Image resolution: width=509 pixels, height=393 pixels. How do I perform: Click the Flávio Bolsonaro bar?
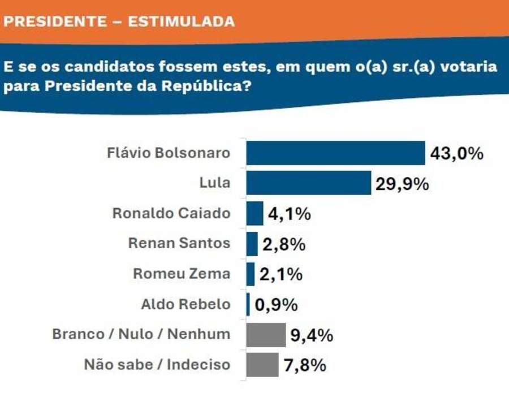(x=335, y=153)
